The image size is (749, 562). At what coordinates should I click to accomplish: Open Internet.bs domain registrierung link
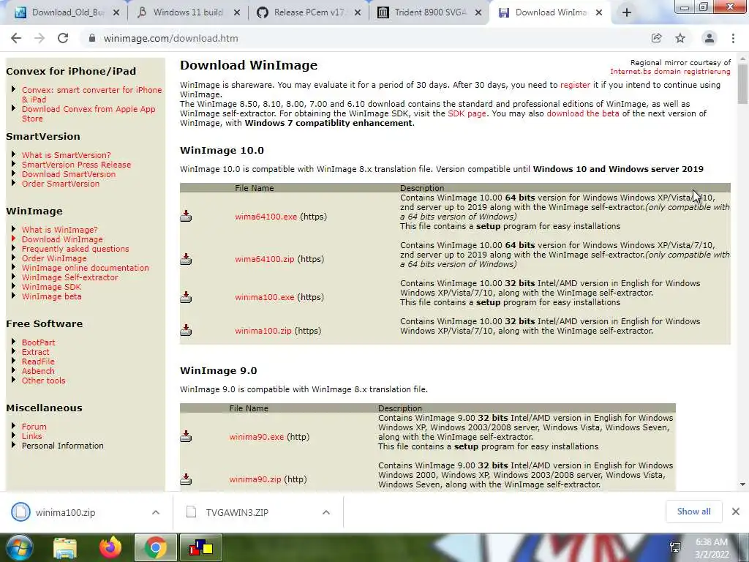[x=670, y=72]
